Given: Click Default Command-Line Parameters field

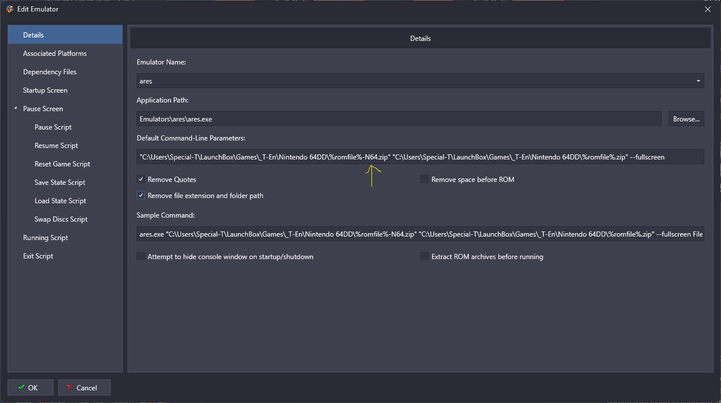Looking at the screenshot, I should tap(420, 157).
